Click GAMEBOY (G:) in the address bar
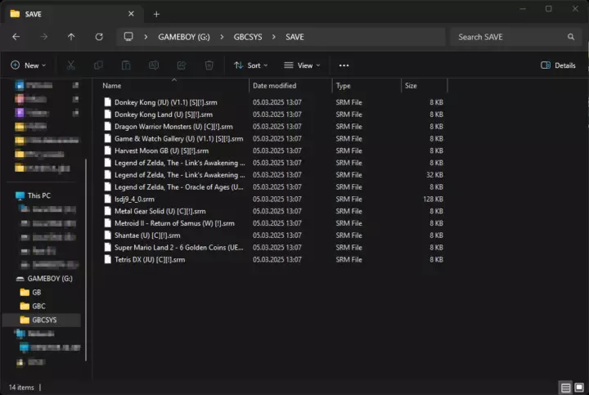The height and width of the screenshot is (395, 589). [184, 37]
